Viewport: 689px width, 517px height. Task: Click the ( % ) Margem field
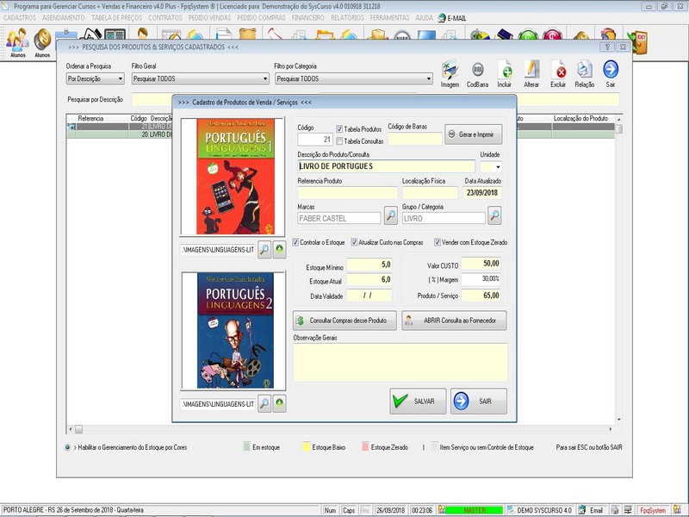481,278
